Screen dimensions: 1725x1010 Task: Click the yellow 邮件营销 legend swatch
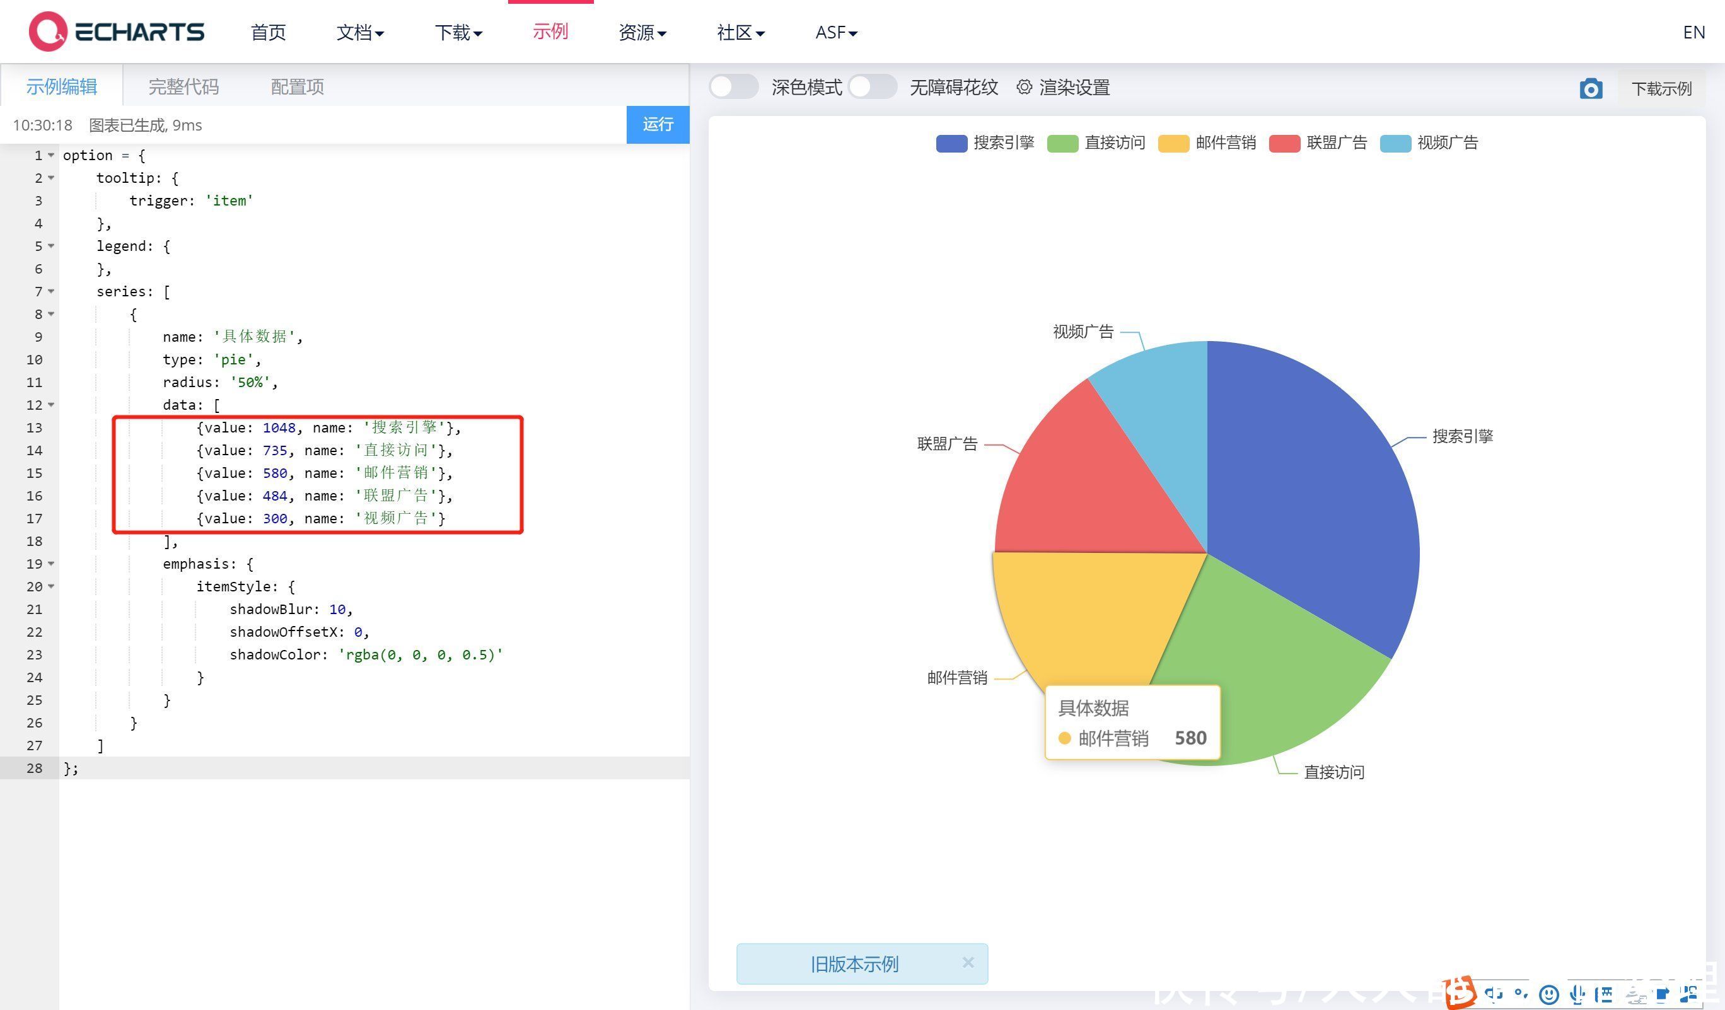click(1173, 143)
